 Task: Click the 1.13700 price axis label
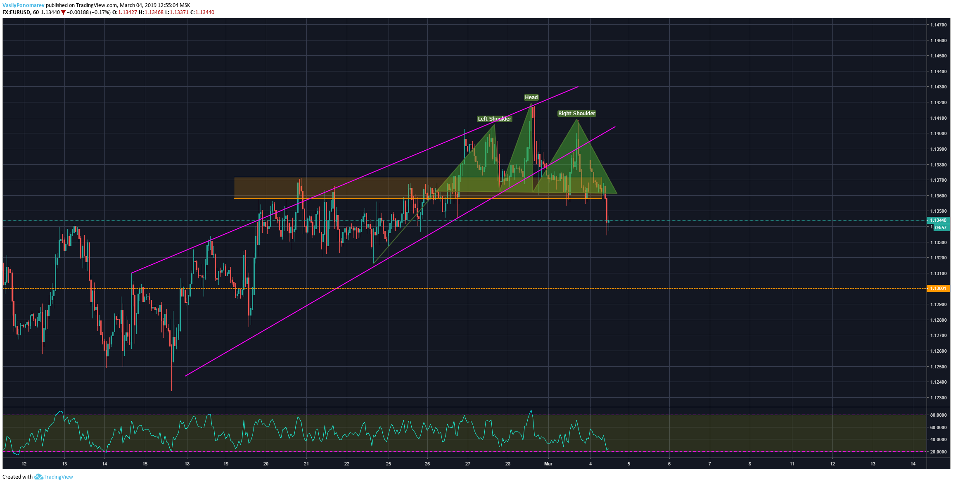tap(938, 180)
